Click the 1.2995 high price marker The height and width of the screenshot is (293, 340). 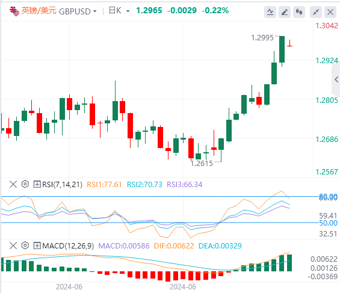click(x=262, y=38)
